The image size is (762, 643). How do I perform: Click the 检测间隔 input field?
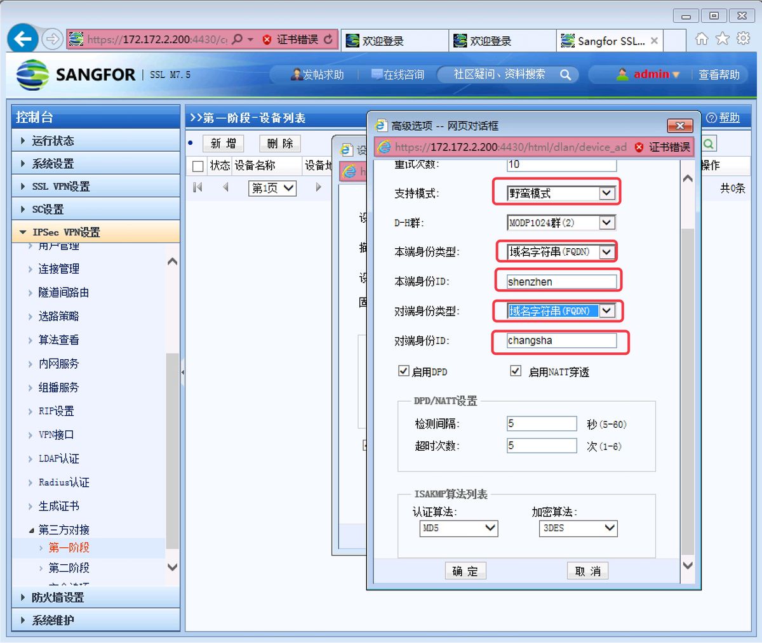(x=542, y=424)
